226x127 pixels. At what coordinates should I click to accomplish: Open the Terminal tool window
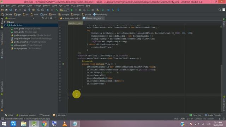coord(44,115)
